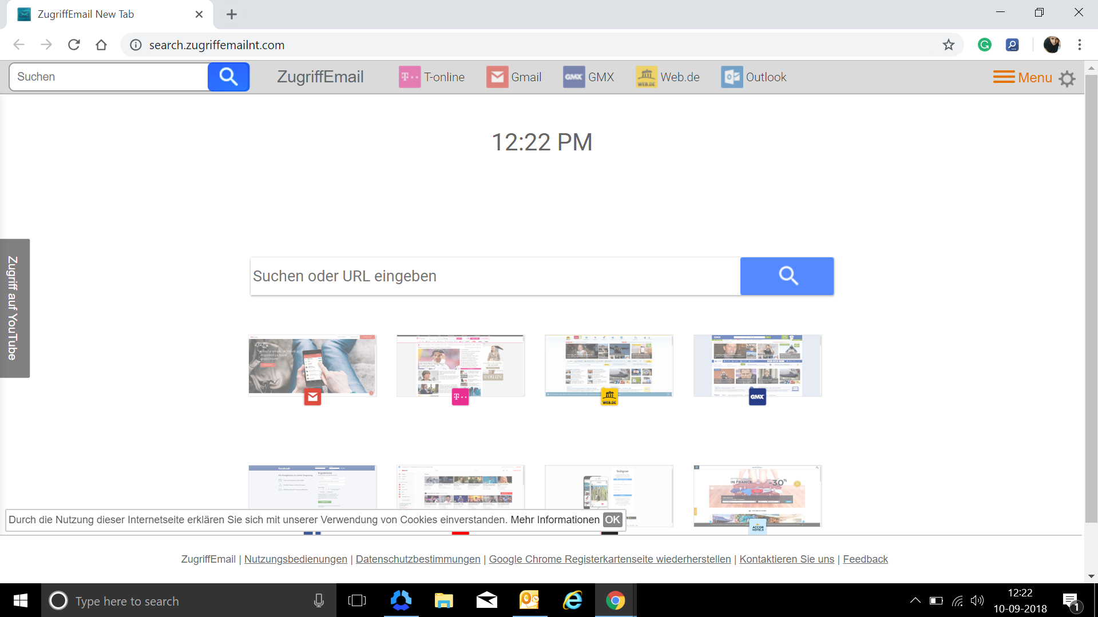Open Chrome's three-dot menu

pyautogui.click(x=1080, y=45)
